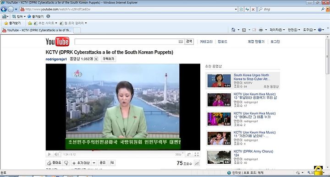The width and height of the screenshot is (330, 177).
Task: Flag the video with the flag icon
Action: pyautogui.click(x=112, y=163)
